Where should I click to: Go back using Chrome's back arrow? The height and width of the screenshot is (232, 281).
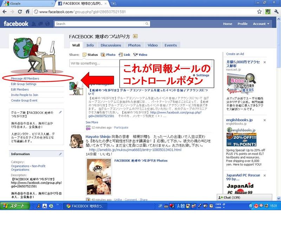click(5, 12)
